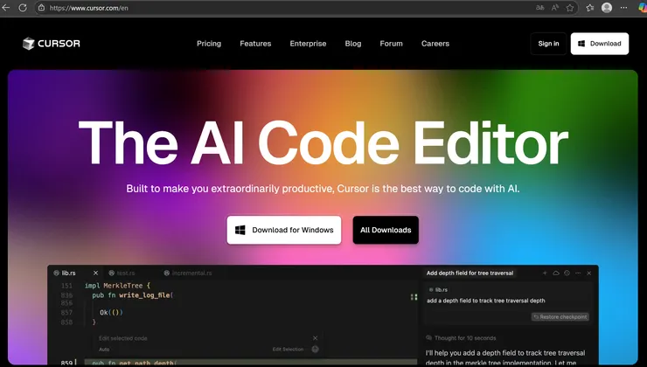This screenshot has height=367, width=647.
Task: Add page to favorites star
Action: 570,7
